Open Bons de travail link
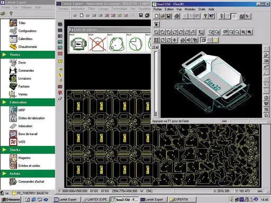 coord(28,134)
